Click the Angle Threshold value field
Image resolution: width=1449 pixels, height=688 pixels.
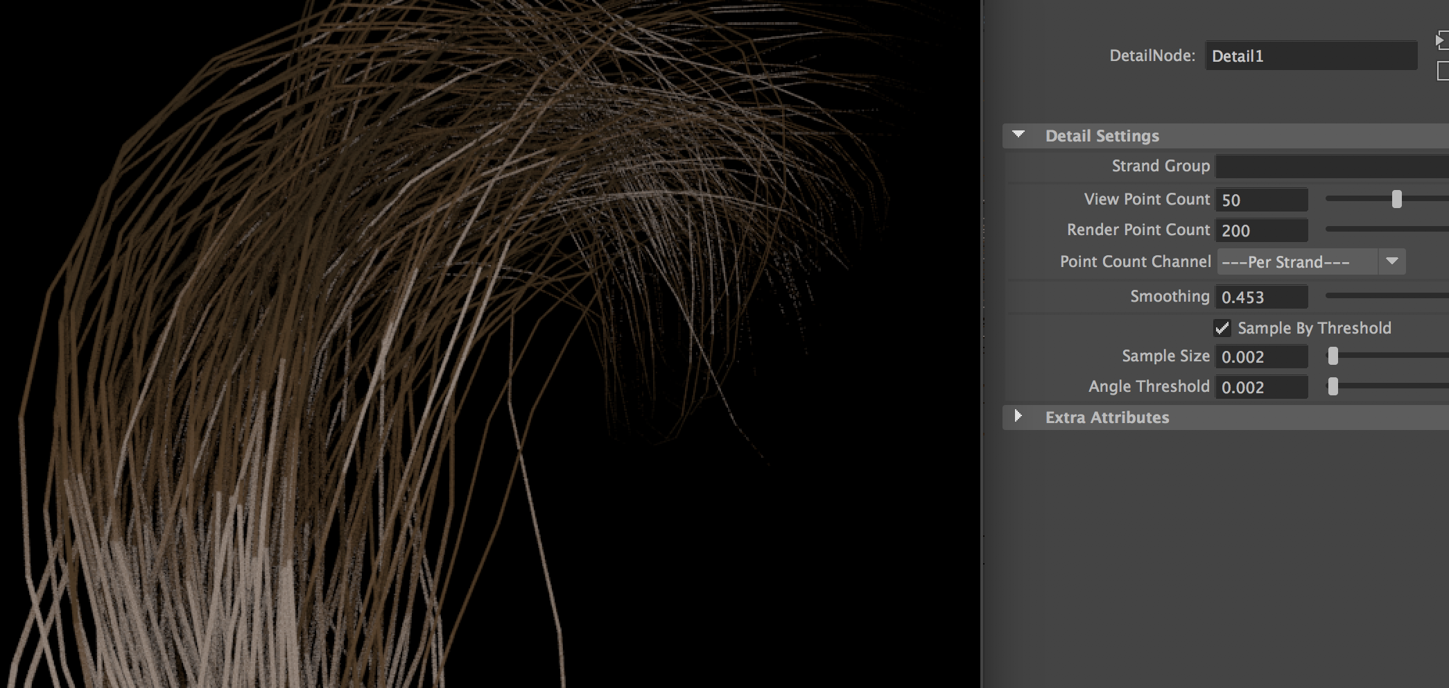tap(1261, 388)
